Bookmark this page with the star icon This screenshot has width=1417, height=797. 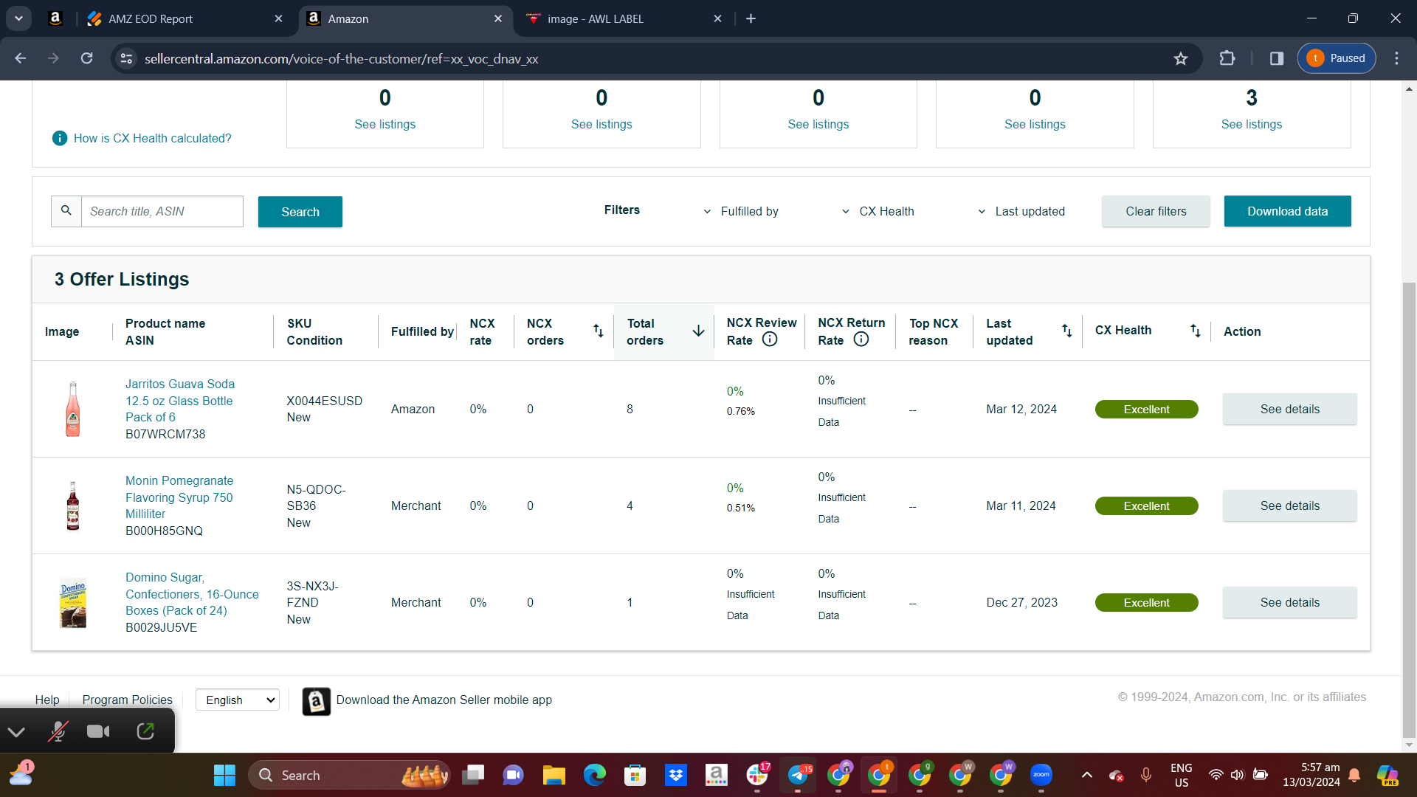(x=1181, y=58)
